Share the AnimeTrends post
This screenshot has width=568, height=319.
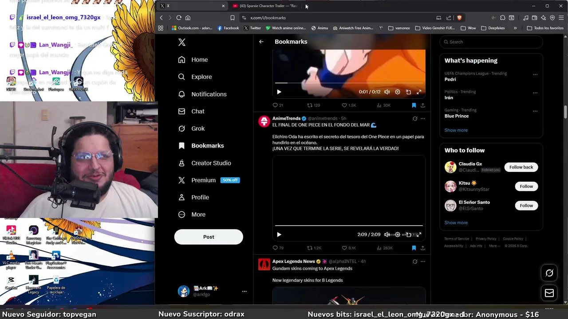423,248
